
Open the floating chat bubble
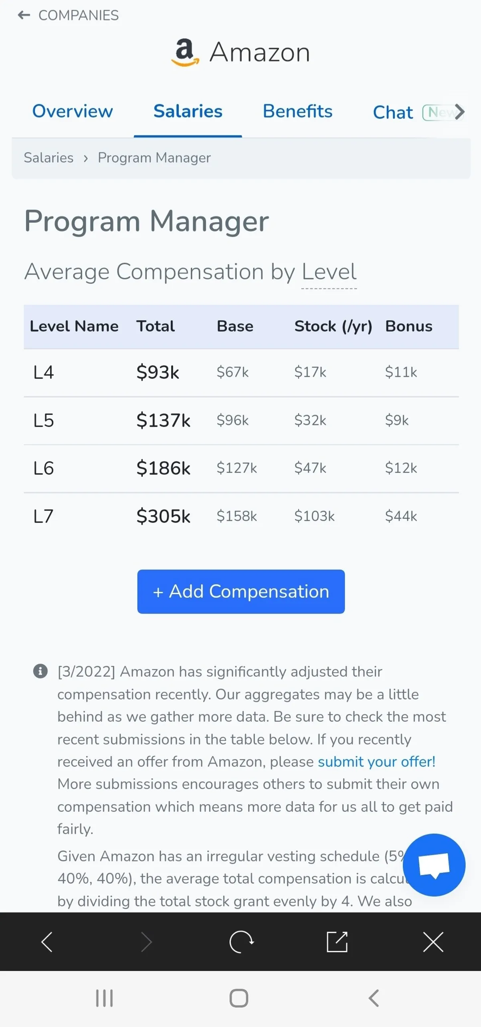click(434, 864)
